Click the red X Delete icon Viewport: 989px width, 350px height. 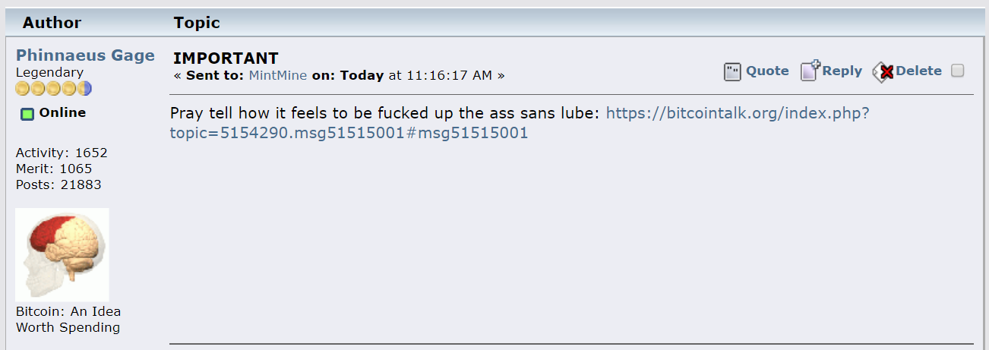click(x=883, y=71)
